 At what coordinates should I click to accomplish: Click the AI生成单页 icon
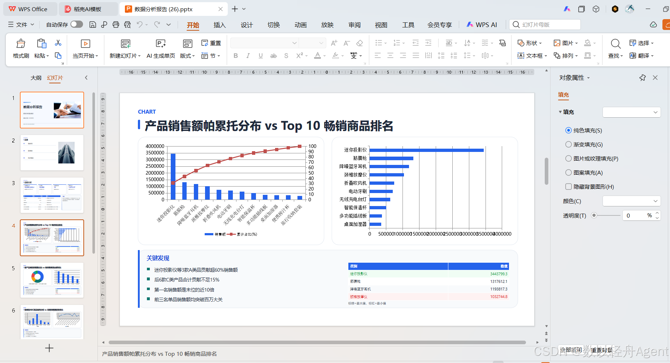coord(161,44)
